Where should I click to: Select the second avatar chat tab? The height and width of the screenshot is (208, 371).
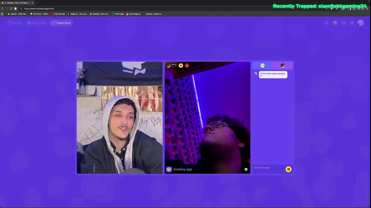(283, 66)
